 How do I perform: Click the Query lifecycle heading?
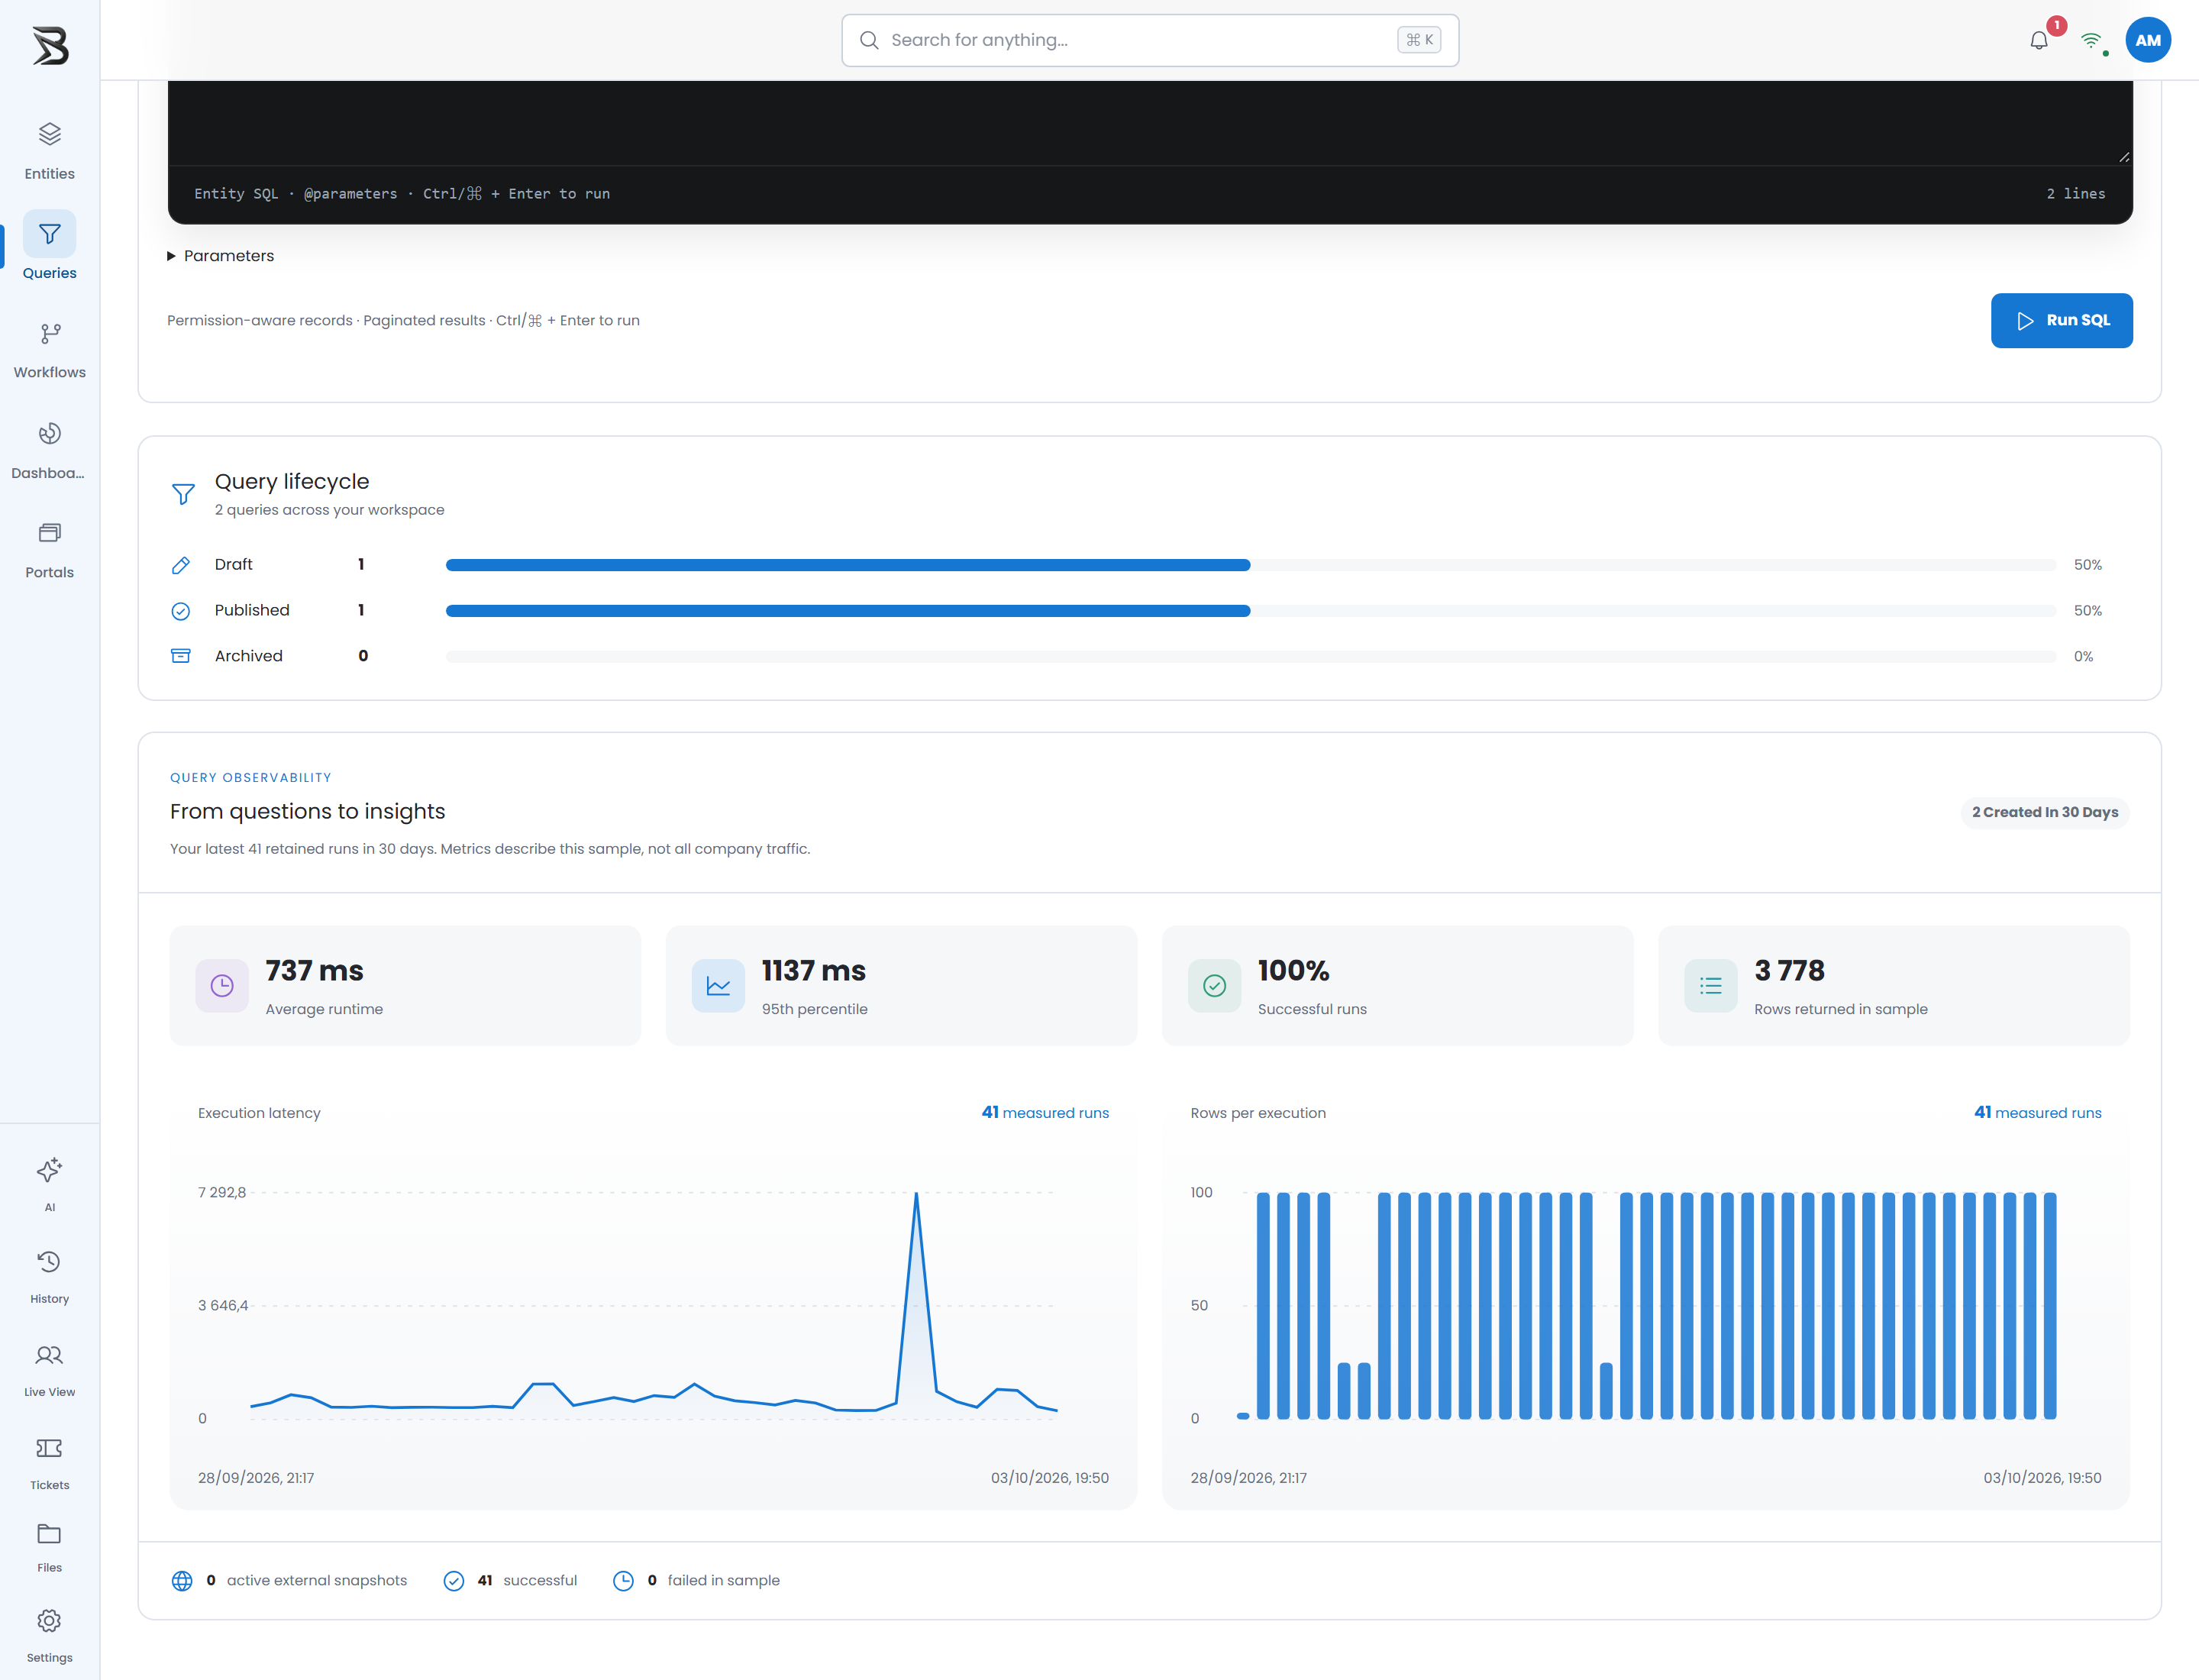coord(292,482)
